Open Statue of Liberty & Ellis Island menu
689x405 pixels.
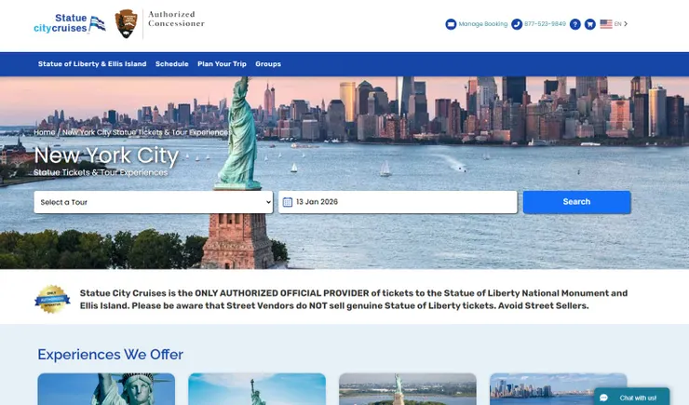tap(92, 64)
